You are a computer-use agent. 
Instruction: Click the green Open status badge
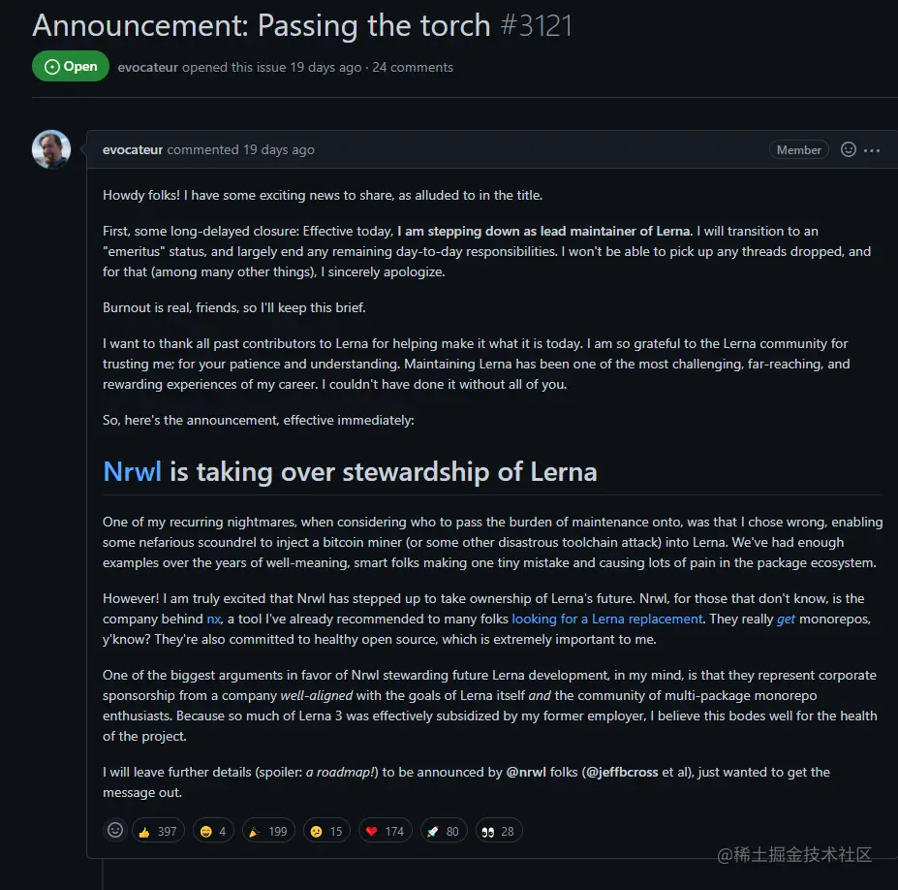coord(71,67)
